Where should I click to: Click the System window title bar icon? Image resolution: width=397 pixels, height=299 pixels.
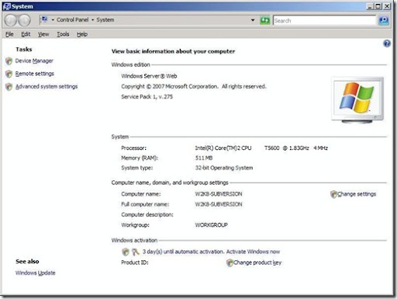tap(6, 6)
